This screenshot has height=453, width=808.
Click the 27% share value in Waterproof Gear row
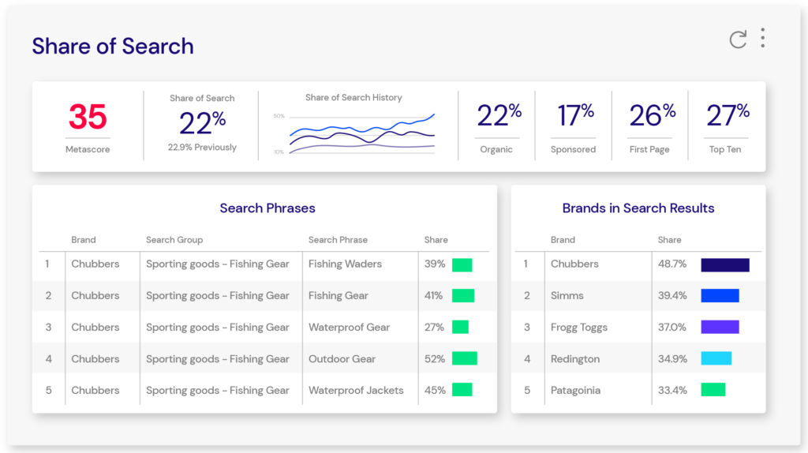click(434, 328)
